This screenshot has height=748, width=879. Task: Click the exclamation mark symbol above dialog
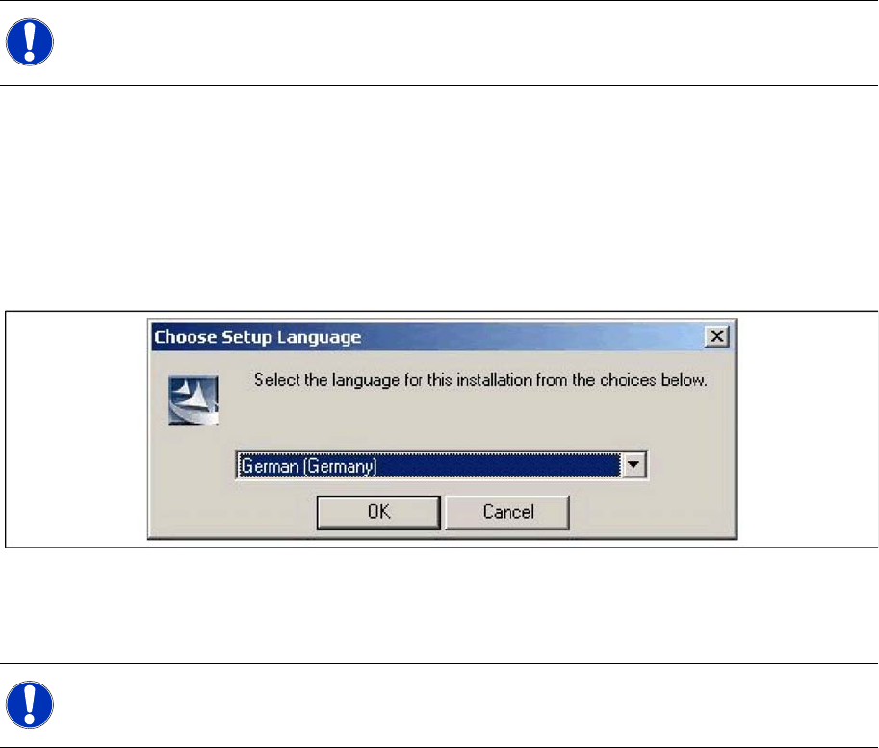pos(30,42)
